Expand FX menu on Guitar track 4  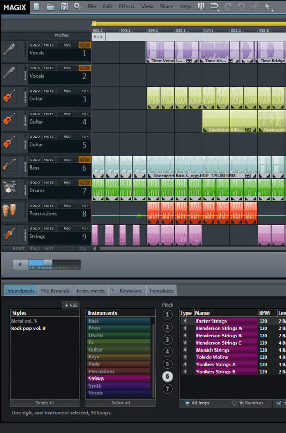(x=84, y=114)
